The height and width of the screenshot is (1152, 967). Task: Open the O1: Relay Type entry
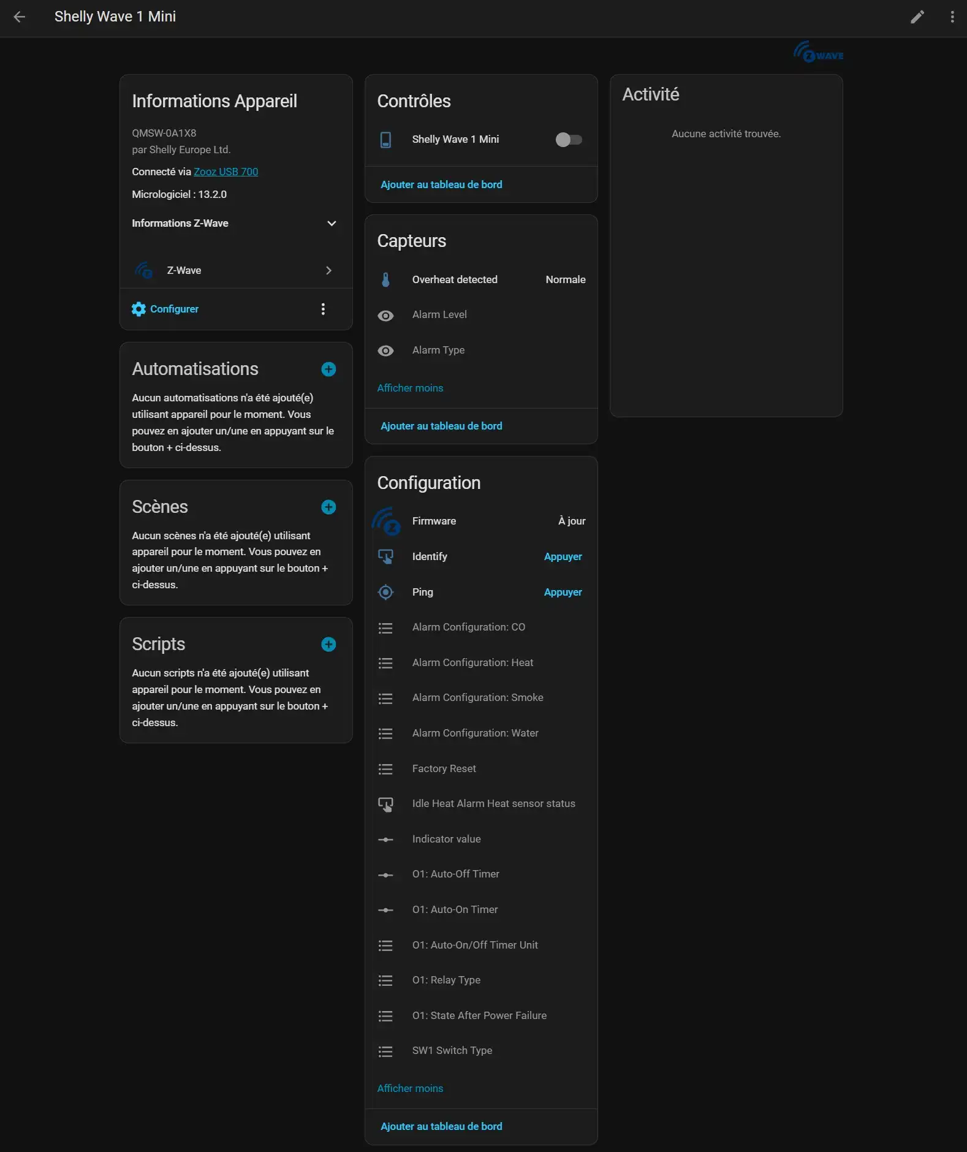[446, 980]
